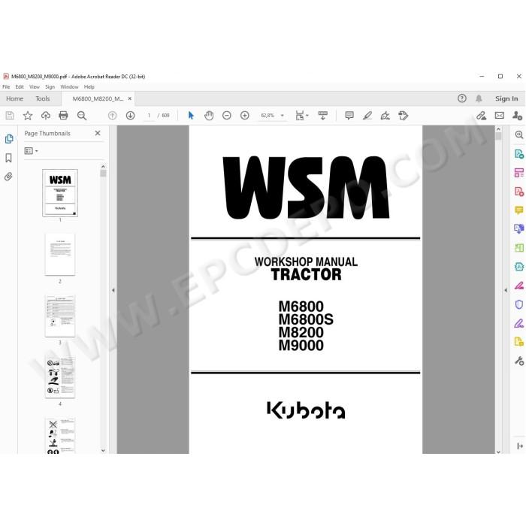Collapse the left navigation pane arrow
Screen dimensions: 526x526
[113, 290]
